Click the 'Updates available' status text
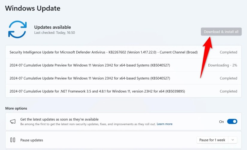The height and width of the screenshot is (150, 247). click(x=52, y=27)
